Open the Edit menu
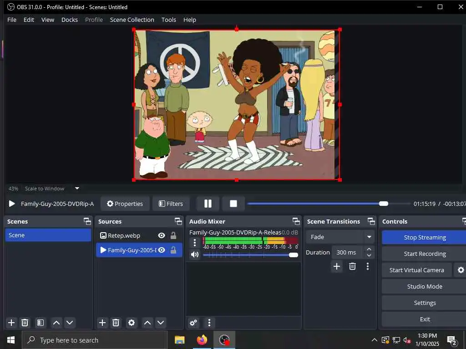466x349 pixels. click(29, 20)
